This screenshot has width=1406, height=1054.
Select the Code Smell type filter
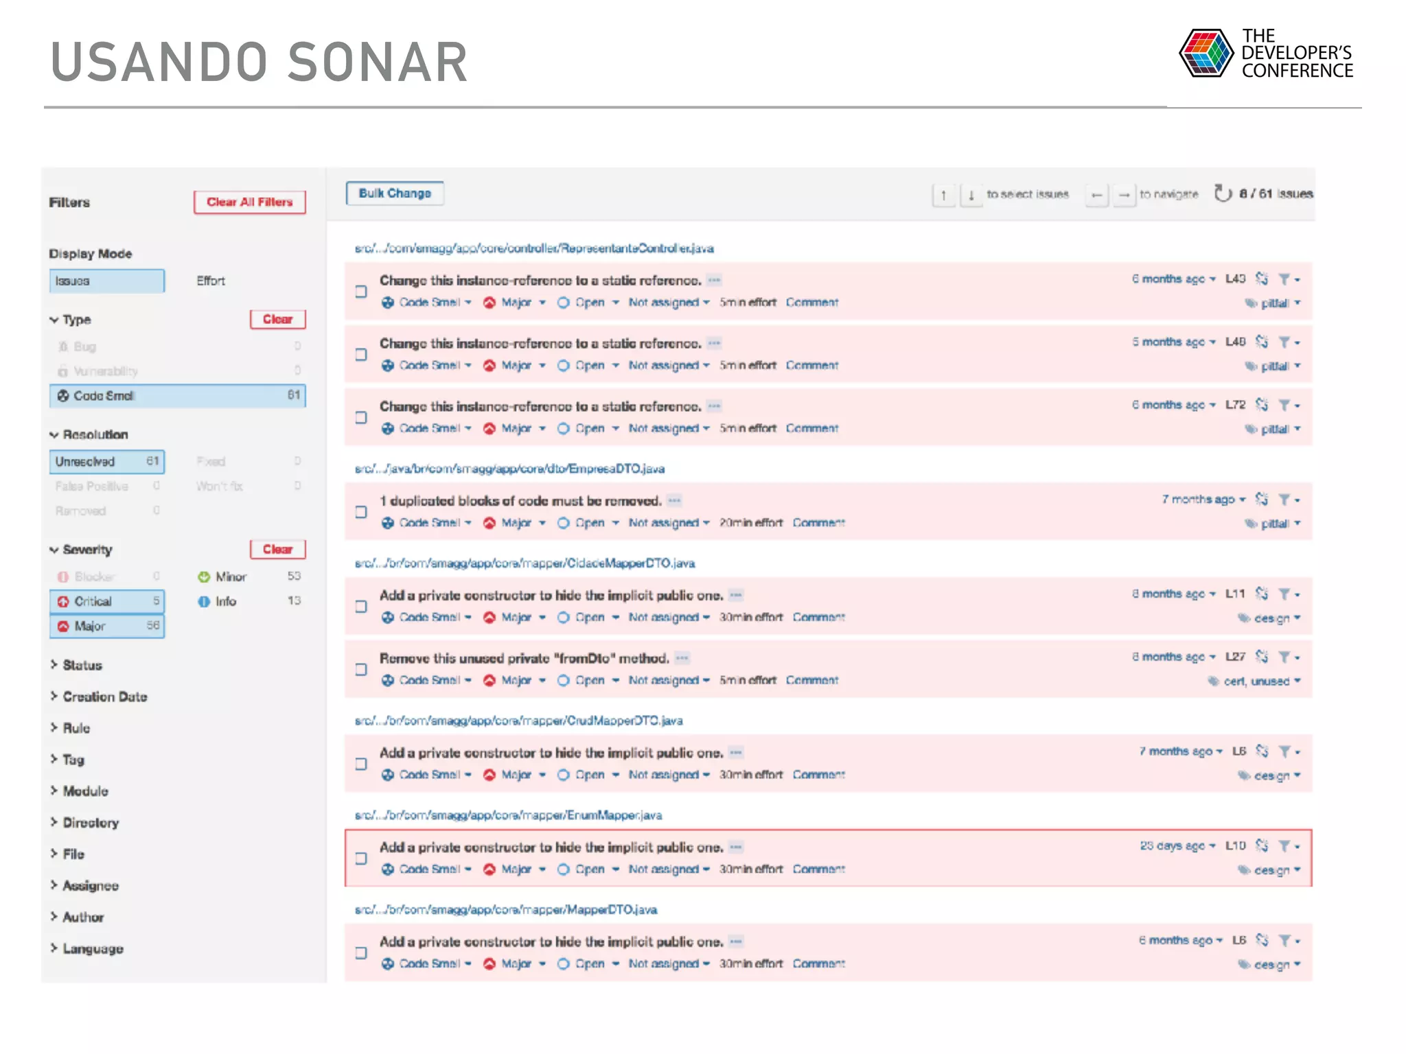pos(178,395)
